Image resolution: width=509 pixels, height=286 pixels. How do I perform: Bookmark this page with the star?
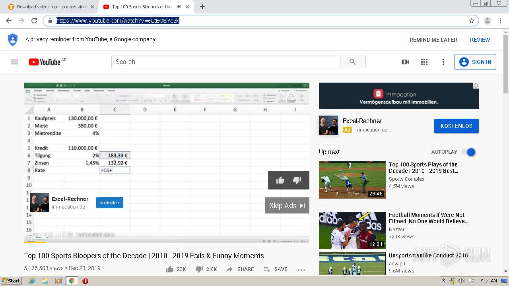[x=472, y=21]
